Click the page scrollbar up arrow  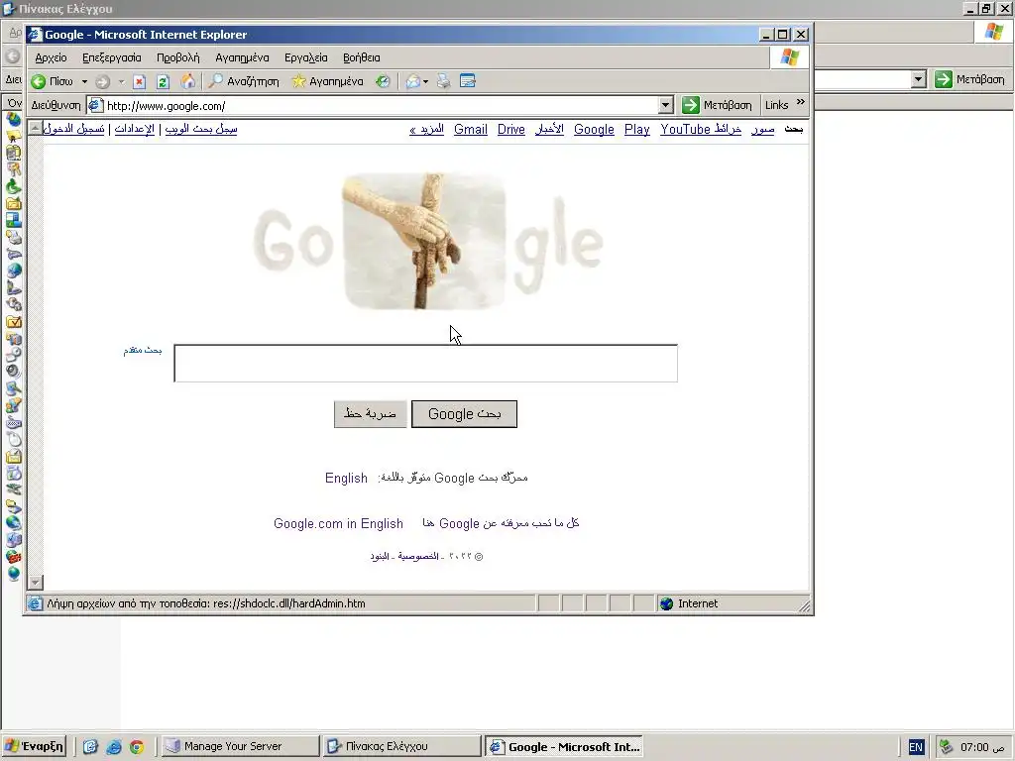tap(36, 128)
